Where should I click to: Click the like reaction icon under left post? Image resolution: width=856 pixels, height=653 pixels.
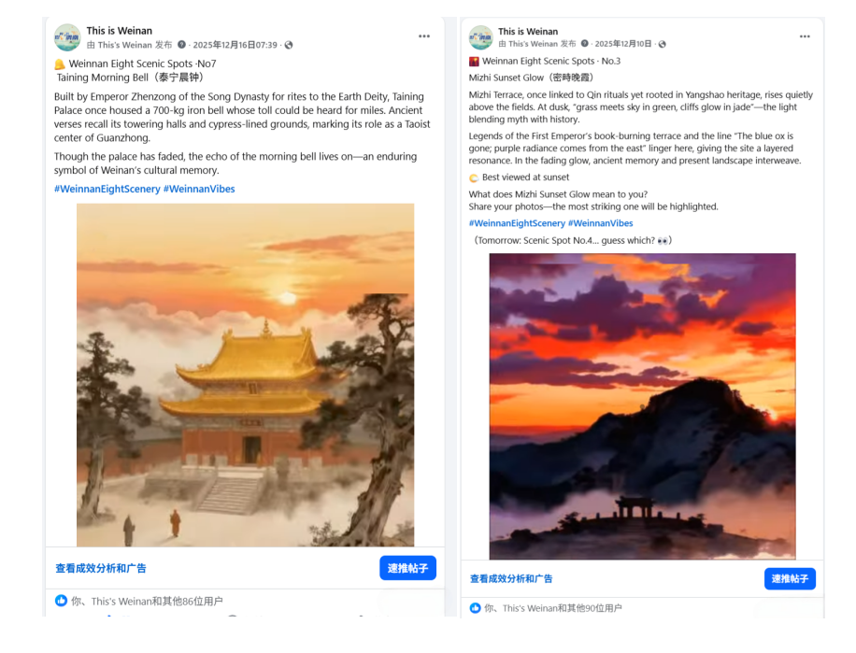tap(61, 601)
